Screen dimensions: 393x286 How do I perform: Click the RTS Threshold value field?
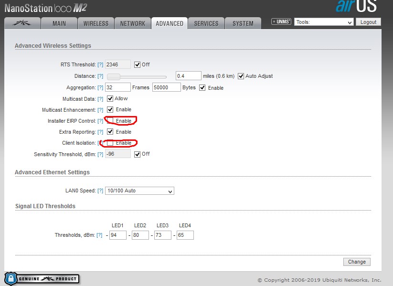[118, 64]
